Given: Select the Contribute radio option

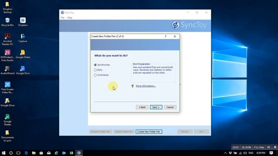Looking at the screenshot, I should [x=101, y=75].
